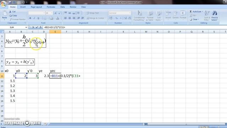Click the Percent Style icon

(x=116, y=18)
